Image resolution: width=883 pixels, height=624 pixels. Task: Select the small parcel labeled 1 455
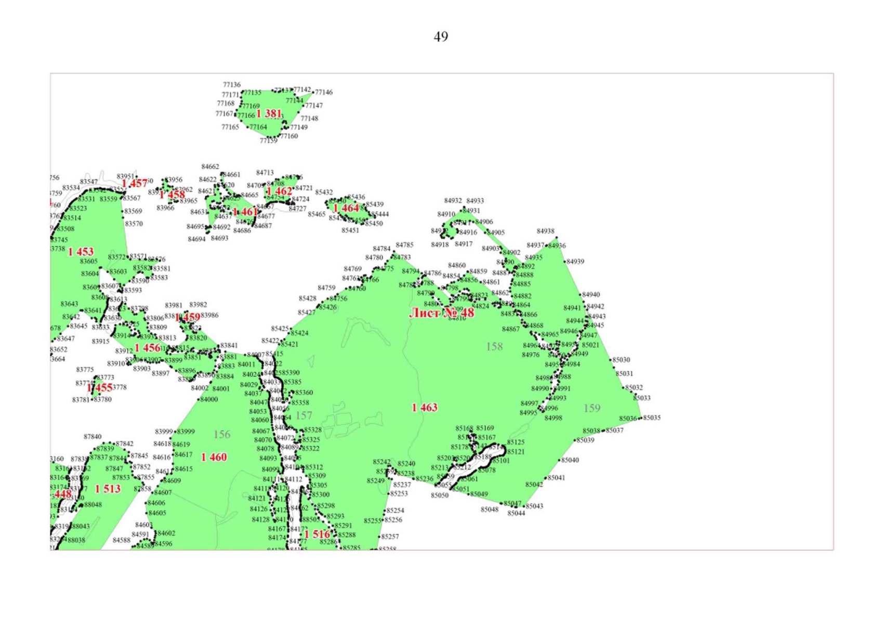[99, 388]
